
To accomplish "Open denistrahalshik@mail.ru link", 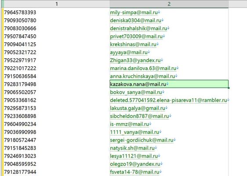I will point(138,29).
